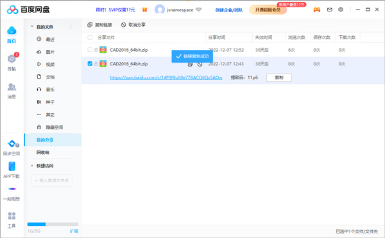The width and height of the screenshot is (385, 238).
Task: Open the 消息 messages icon
Action: point(12,87)
